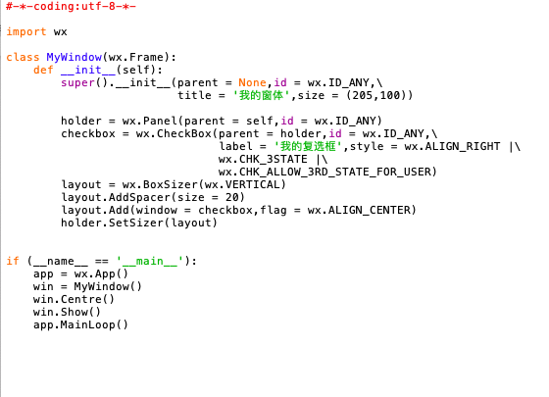549x397 pixels.
Task: Click holder.SetSizer(layout) line
Action: pyautogui.click(x=139, y=223)
